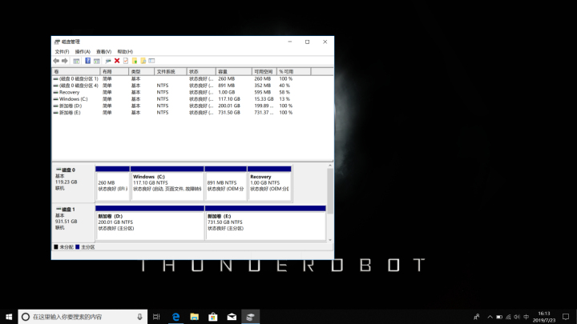Click the black 未分配 legend swatch
The image size is (577, 324).
click(x=56, y=247)
